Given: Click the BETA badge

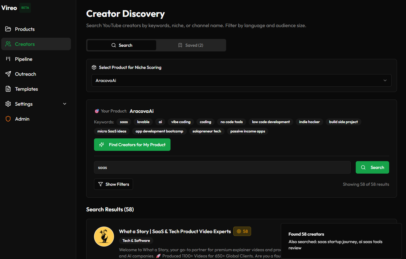Looking at the screenshot, I should coord(25,8).
